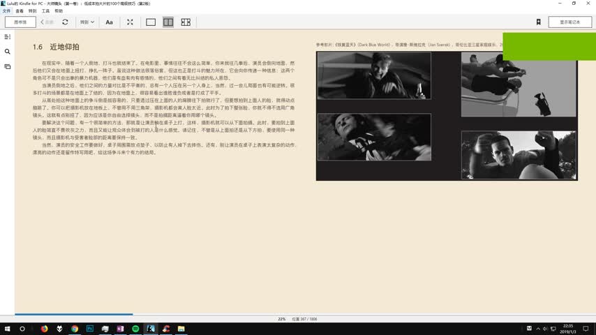The width and height of the screenshot is (596, 335).
Task: Click the location 367 status text
Action: click(304, 319)
